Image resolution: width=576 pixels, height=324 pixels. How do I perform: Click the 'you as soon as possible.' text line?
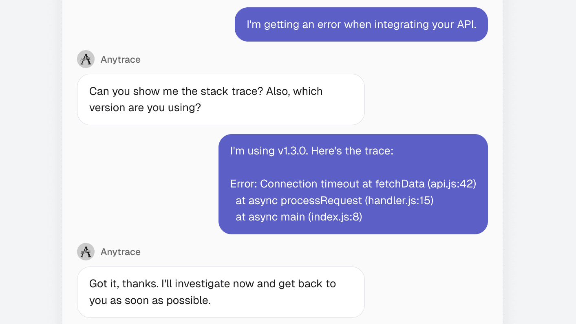(150, 301)
